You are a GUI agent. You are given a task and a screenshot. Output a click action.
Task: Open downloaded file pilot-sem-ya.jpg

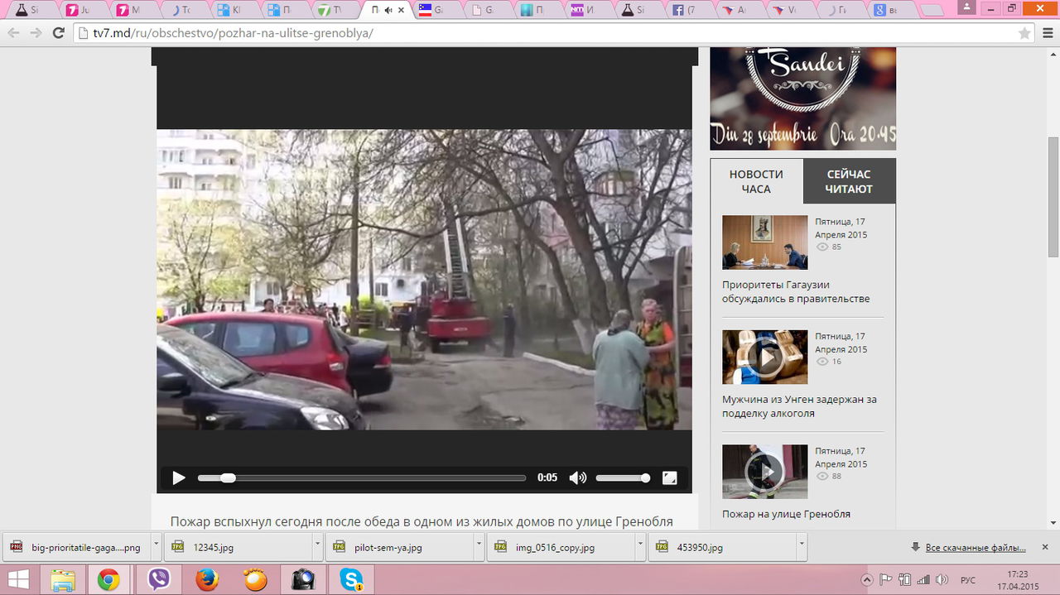coord(400,547)
